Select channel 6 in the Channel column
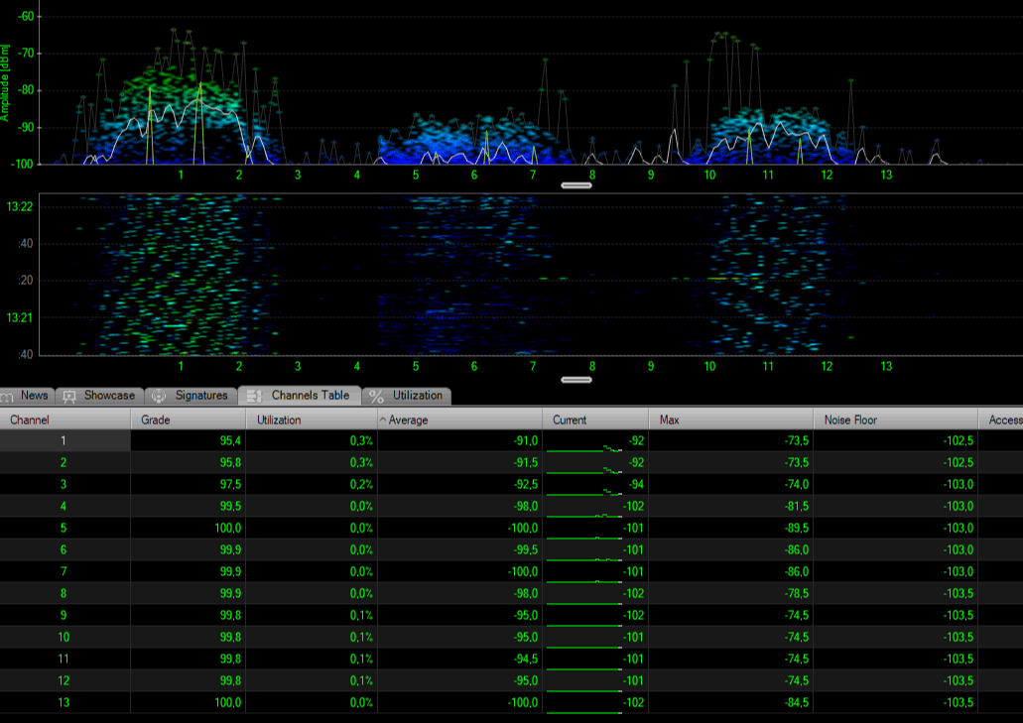This screenshot has width=1023, height=723. pyautogui.click(x=65, y=550)
